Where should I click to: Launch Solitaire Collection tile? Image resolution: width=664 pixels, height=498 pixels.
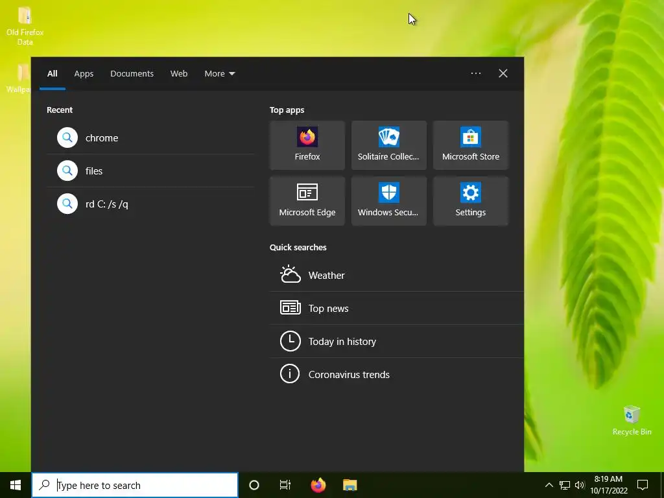[389, 145]
